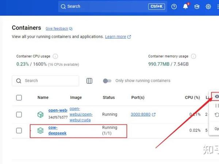Open the cow-deepseek container link
Viewport: 219px width, 164px height.
click(57, 130)
